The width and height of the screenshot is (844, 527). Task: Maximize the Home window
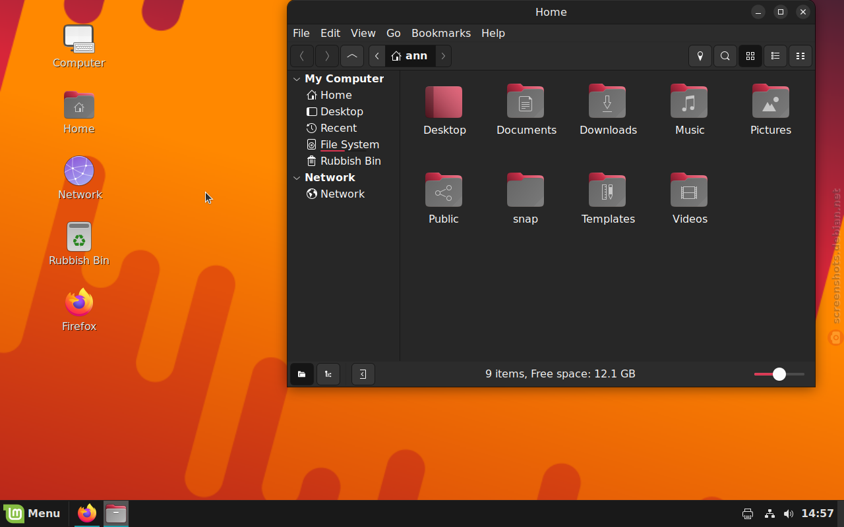point(781,12)
